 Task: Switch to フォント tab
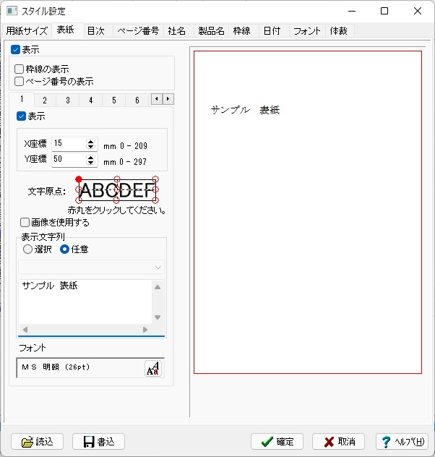pos(307,30)
